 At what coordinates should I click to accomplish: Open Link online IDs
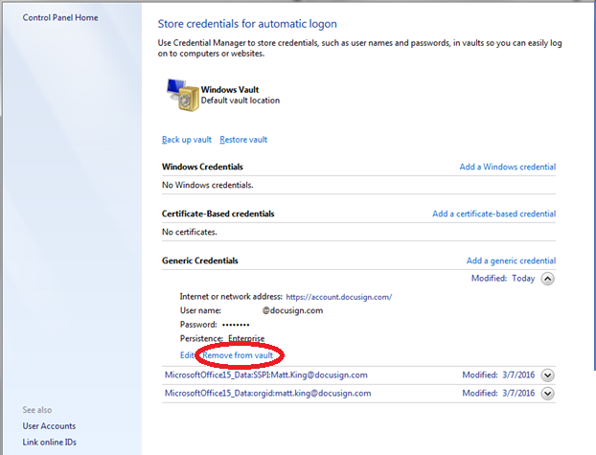click(50, 441)
